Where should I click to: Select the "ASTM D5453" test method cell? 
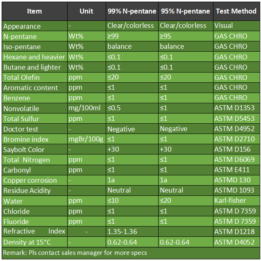click(x=234, y=119)
